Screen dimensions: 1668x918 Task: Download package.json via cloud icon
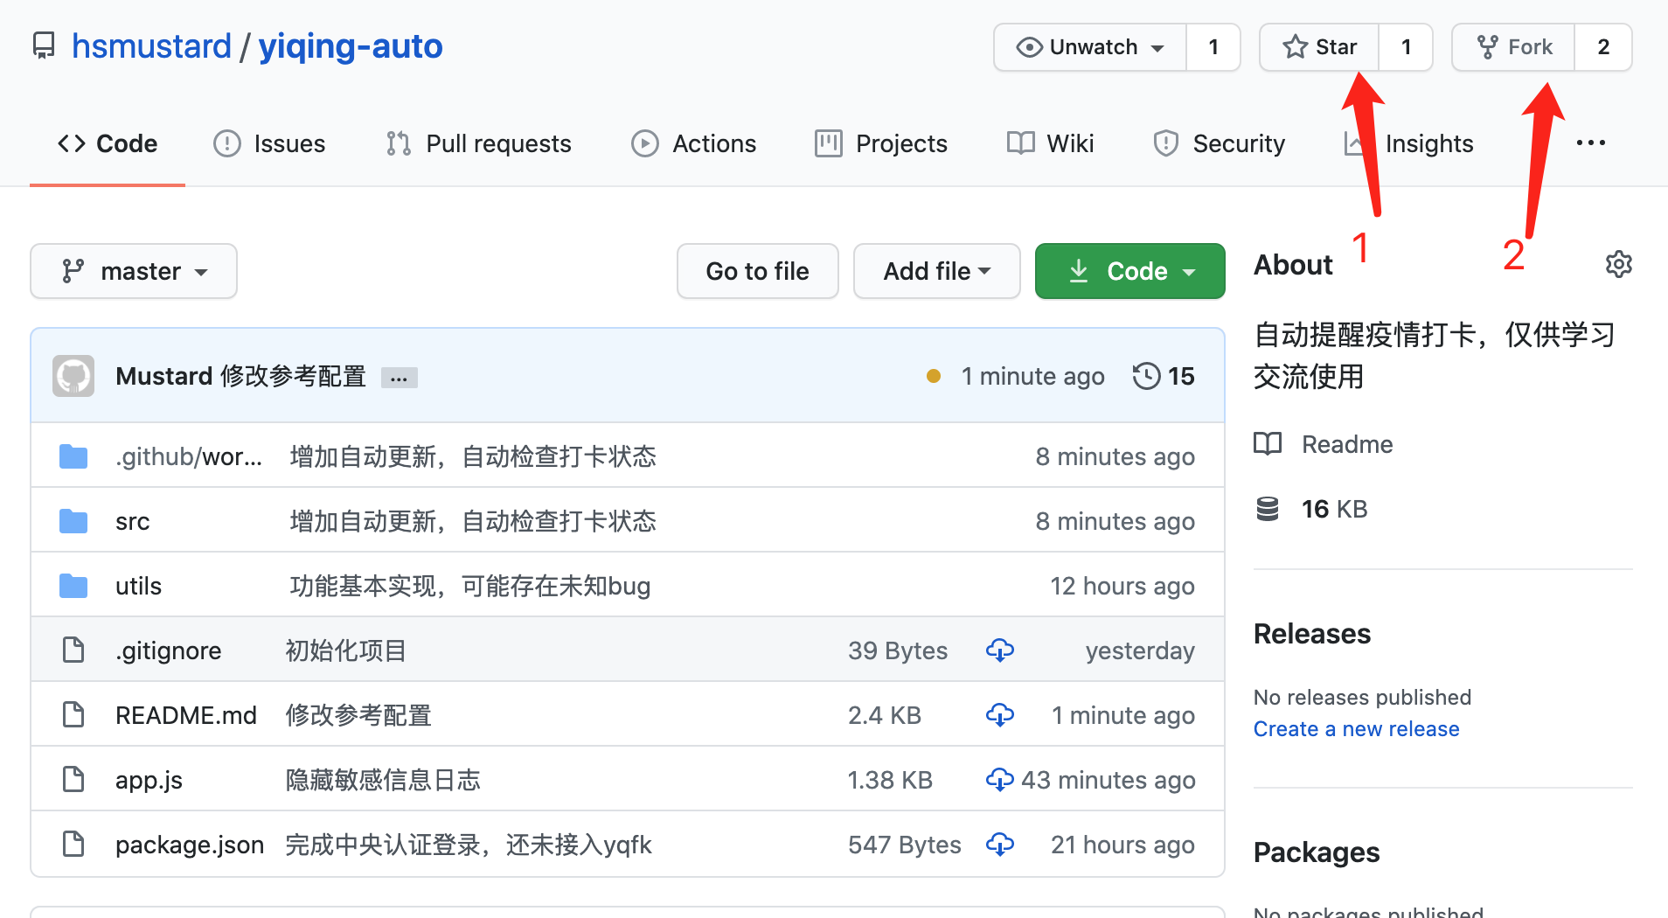(x=1000, y=845)
